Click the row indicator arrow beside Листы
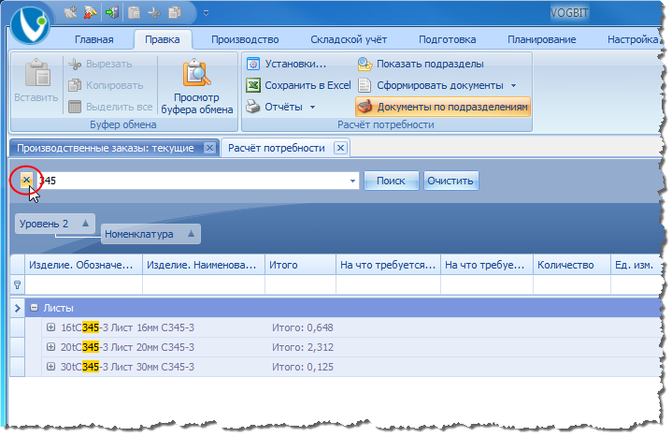 17,308
